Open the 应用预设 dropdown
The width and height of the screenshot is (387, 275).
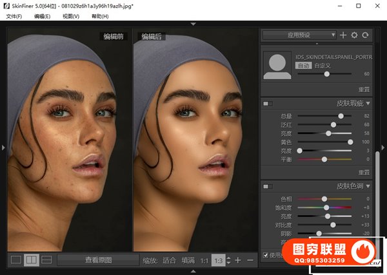pos(299,35)
